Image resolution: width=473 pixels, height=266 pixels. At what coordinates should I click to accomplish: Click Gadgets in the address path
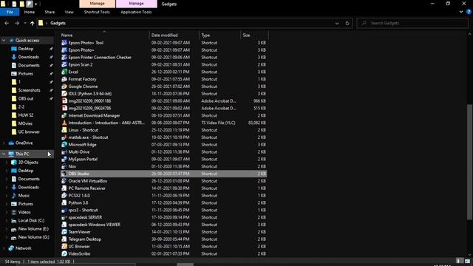coord(58,23)
